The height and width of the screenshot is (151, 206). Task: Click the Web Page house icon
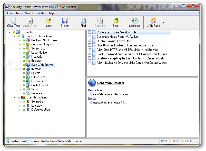[153, 20]
